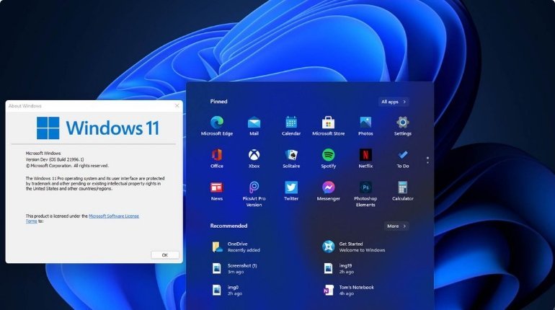The width and height of the screenshot is (555, 310).
Task: Launch Messenger
Action: (x=328, y=191)
